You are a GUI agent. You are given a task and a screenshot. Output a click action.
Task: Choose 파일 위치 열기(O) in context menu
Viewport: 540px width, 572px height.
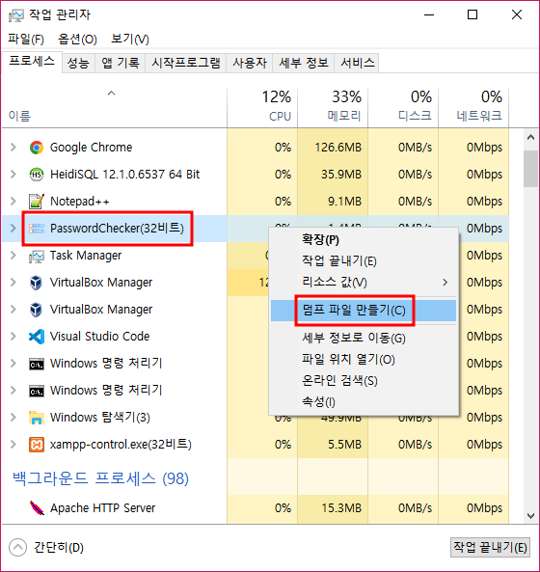[363, 360]
